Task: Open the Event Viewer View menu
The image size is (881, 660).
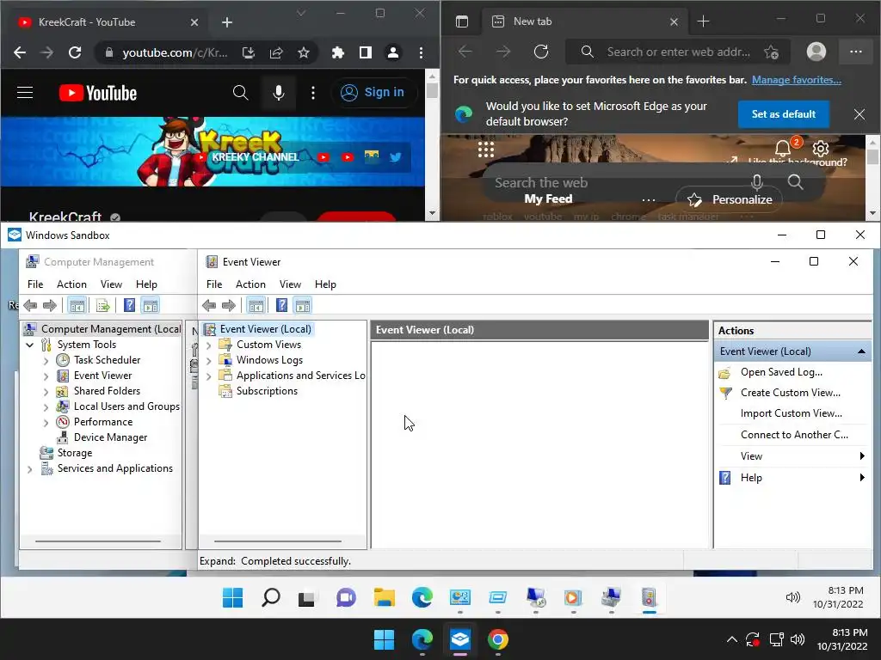Action: [290, 284]
